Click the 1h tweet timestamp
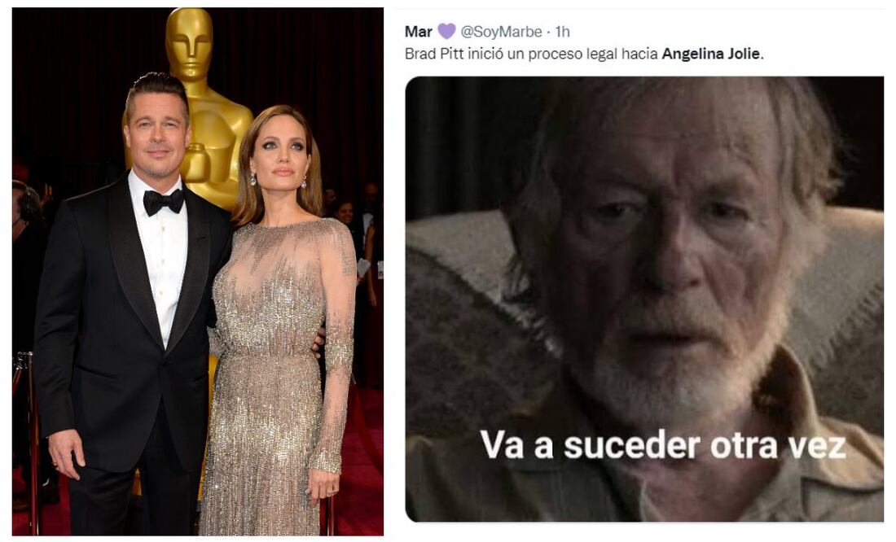This screenshot has height=542, width=896. 562,32
